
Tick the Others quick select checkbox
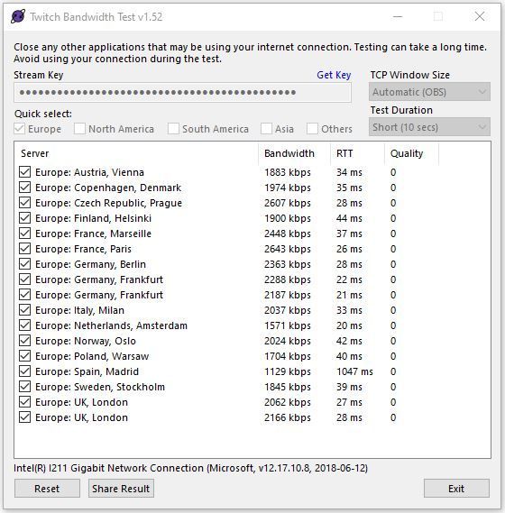click(x=312, y=129)
